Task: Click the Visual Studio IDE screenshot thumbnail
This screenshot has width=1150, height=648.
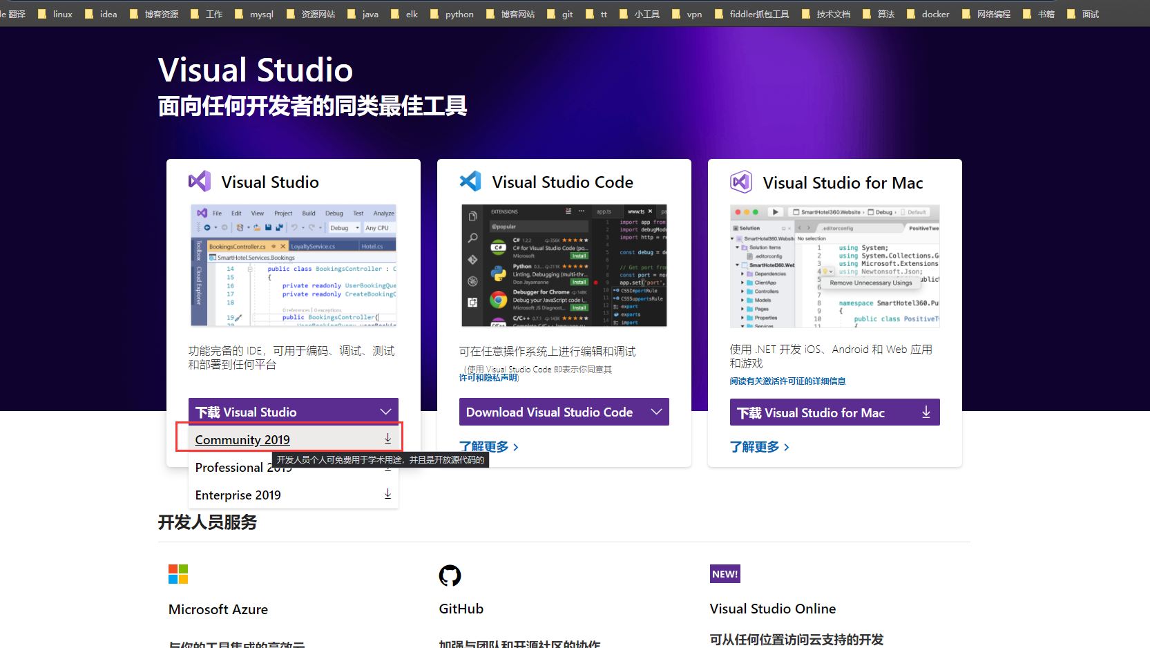Action: (294, 265)
